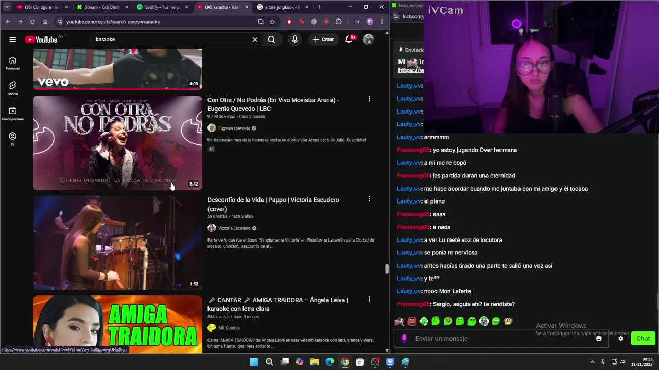Image resolution: width=659 pixels, height=370 pixels.
Task: Close the Spotify browser tab
Action: (186, 7)
